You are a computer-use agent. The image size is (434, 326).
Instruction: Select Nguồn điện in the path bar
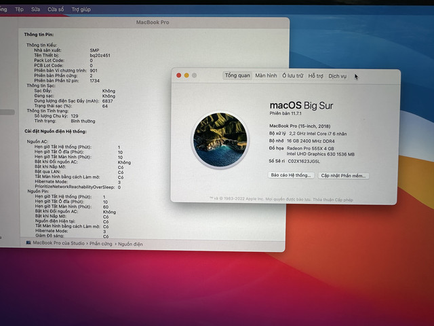coord(130,244)
